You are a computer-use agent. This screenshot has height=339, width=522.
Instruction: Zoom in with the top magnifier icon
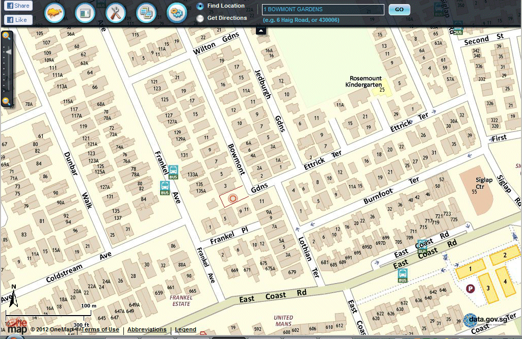tap(6, 36)
